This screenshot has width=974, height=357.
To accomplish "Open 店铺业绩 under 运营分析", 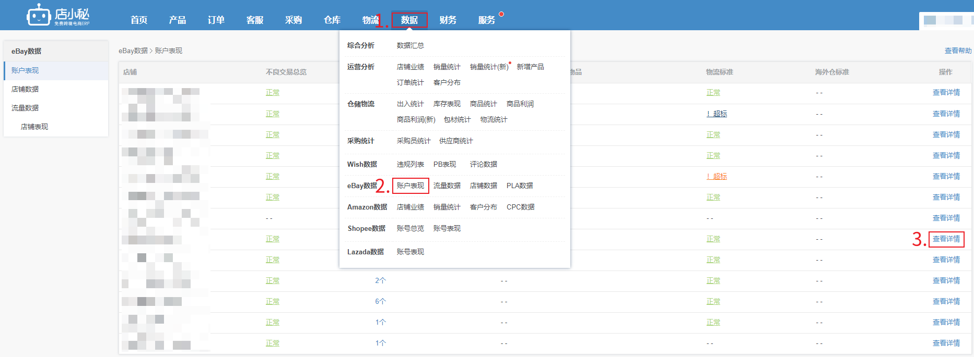I will coord(410,67).
